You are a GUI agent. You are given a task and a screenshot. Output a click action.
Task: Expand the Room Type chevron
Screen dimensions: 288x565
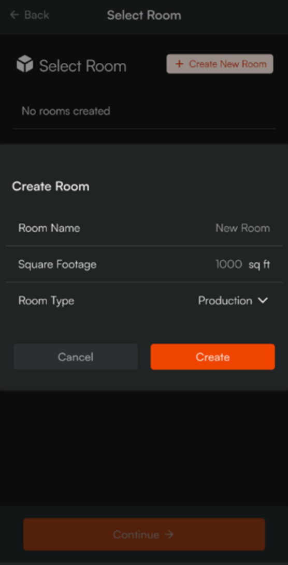pyautogui.click(x=263, y=301)
